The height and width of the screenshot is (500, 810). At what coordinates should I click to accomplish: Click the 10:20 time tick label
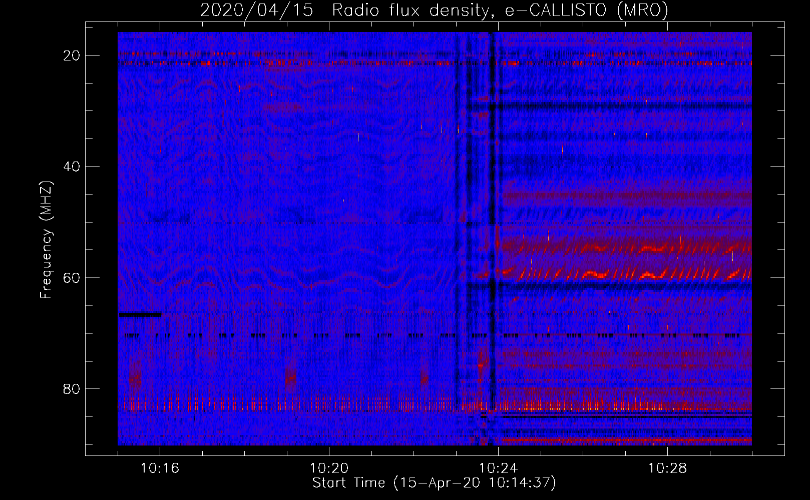click(329, 468)
